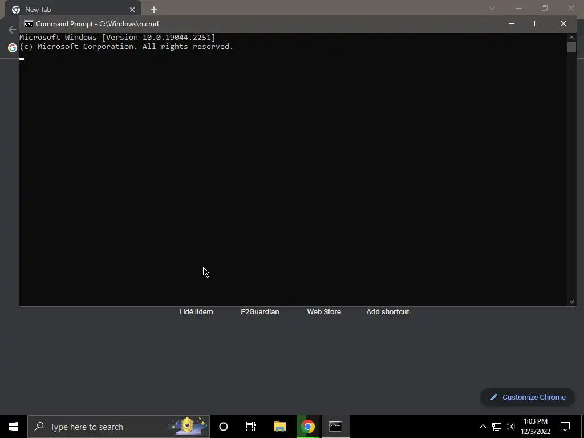Viewport: 584px width, 438px height.
Task: Select the New Tab tab in Chrome
Action: click(73, 10)
